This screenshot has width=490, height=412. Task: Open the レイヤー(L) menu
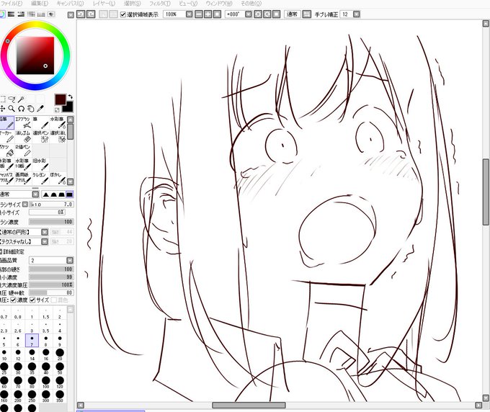(104, 4)
